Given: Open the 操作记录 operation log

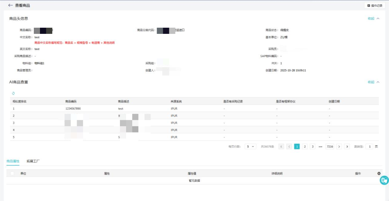Looking at the screenshot, I should point(375,5).
